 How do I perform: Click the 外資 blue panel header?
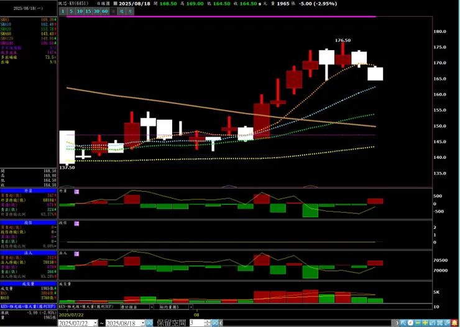point(29,190)
